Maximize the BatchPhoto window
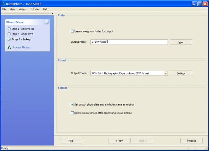The image size is (209, 151). click(x=200, y=4)
